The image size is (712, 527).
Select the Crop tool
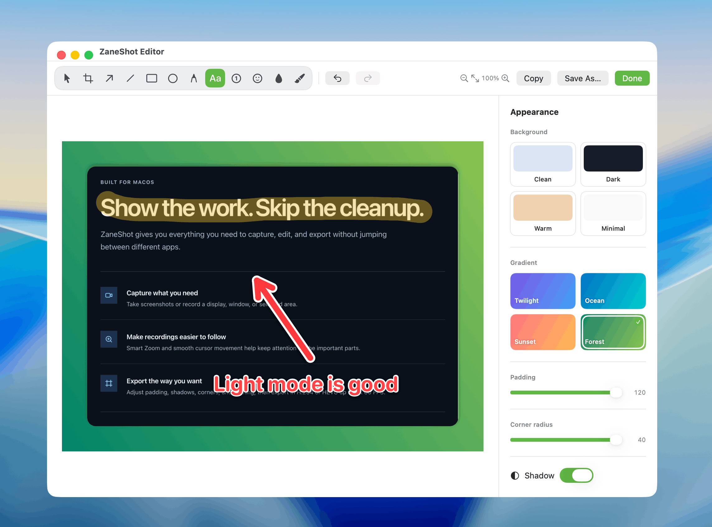(88, 78)
